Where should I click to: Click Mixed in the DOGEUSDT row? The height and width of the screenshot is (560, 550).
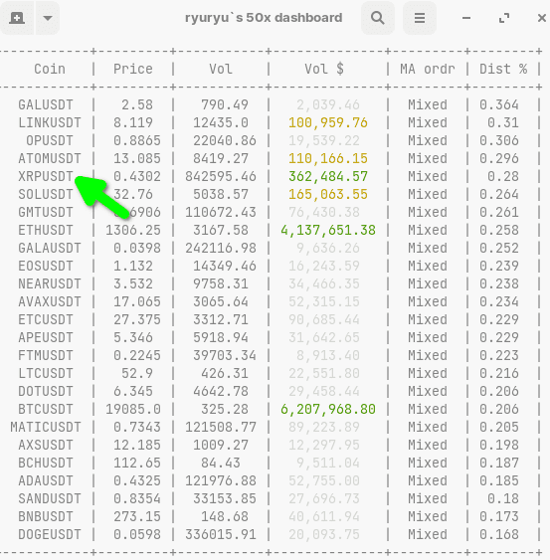(428, 534)
